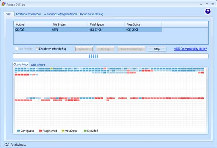Select the Cluster Map tab

pos(21,64)
